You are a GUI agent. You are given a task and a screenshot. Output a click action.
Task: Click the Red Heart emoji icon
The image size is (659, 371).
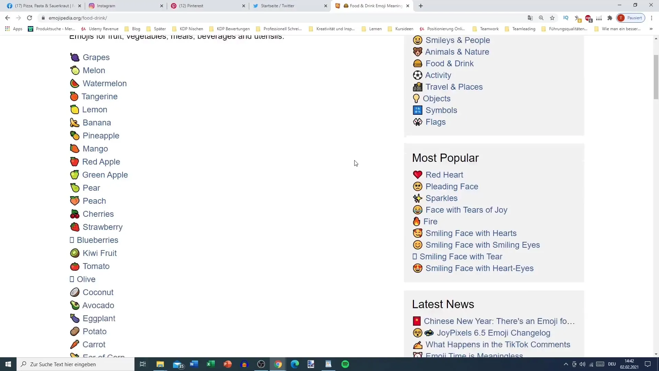417,175
